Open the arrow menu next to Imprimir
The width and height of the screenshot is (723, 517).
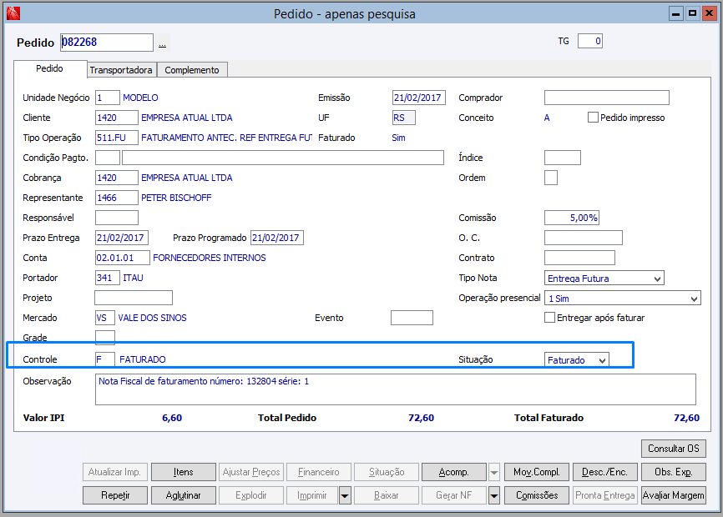click(345, 496)
